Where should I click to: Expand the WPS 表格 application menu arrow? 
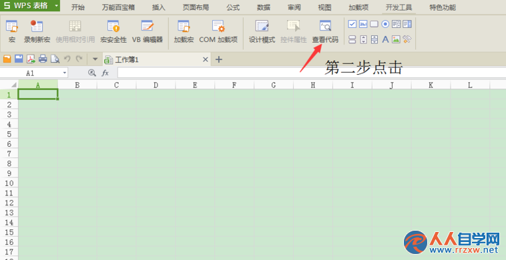tap(56, 5)
